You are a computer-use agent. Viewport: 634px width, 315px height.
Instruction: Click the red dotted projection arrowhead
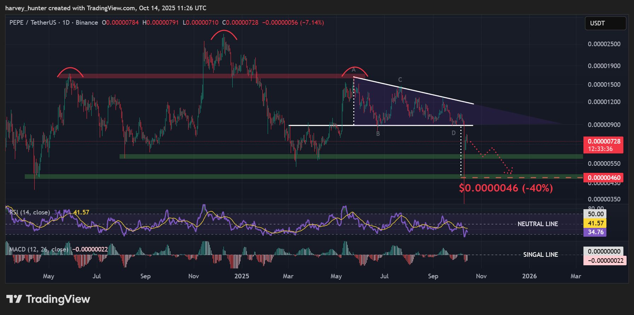click(510, 171)
